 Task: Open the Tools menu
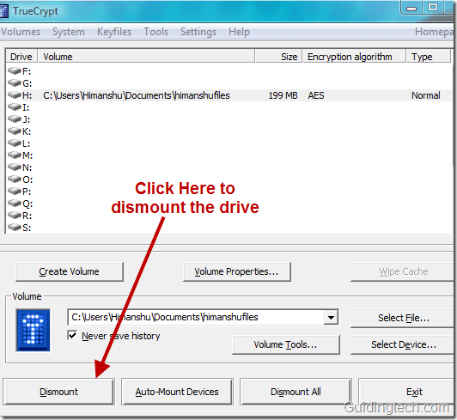[156, 32]
